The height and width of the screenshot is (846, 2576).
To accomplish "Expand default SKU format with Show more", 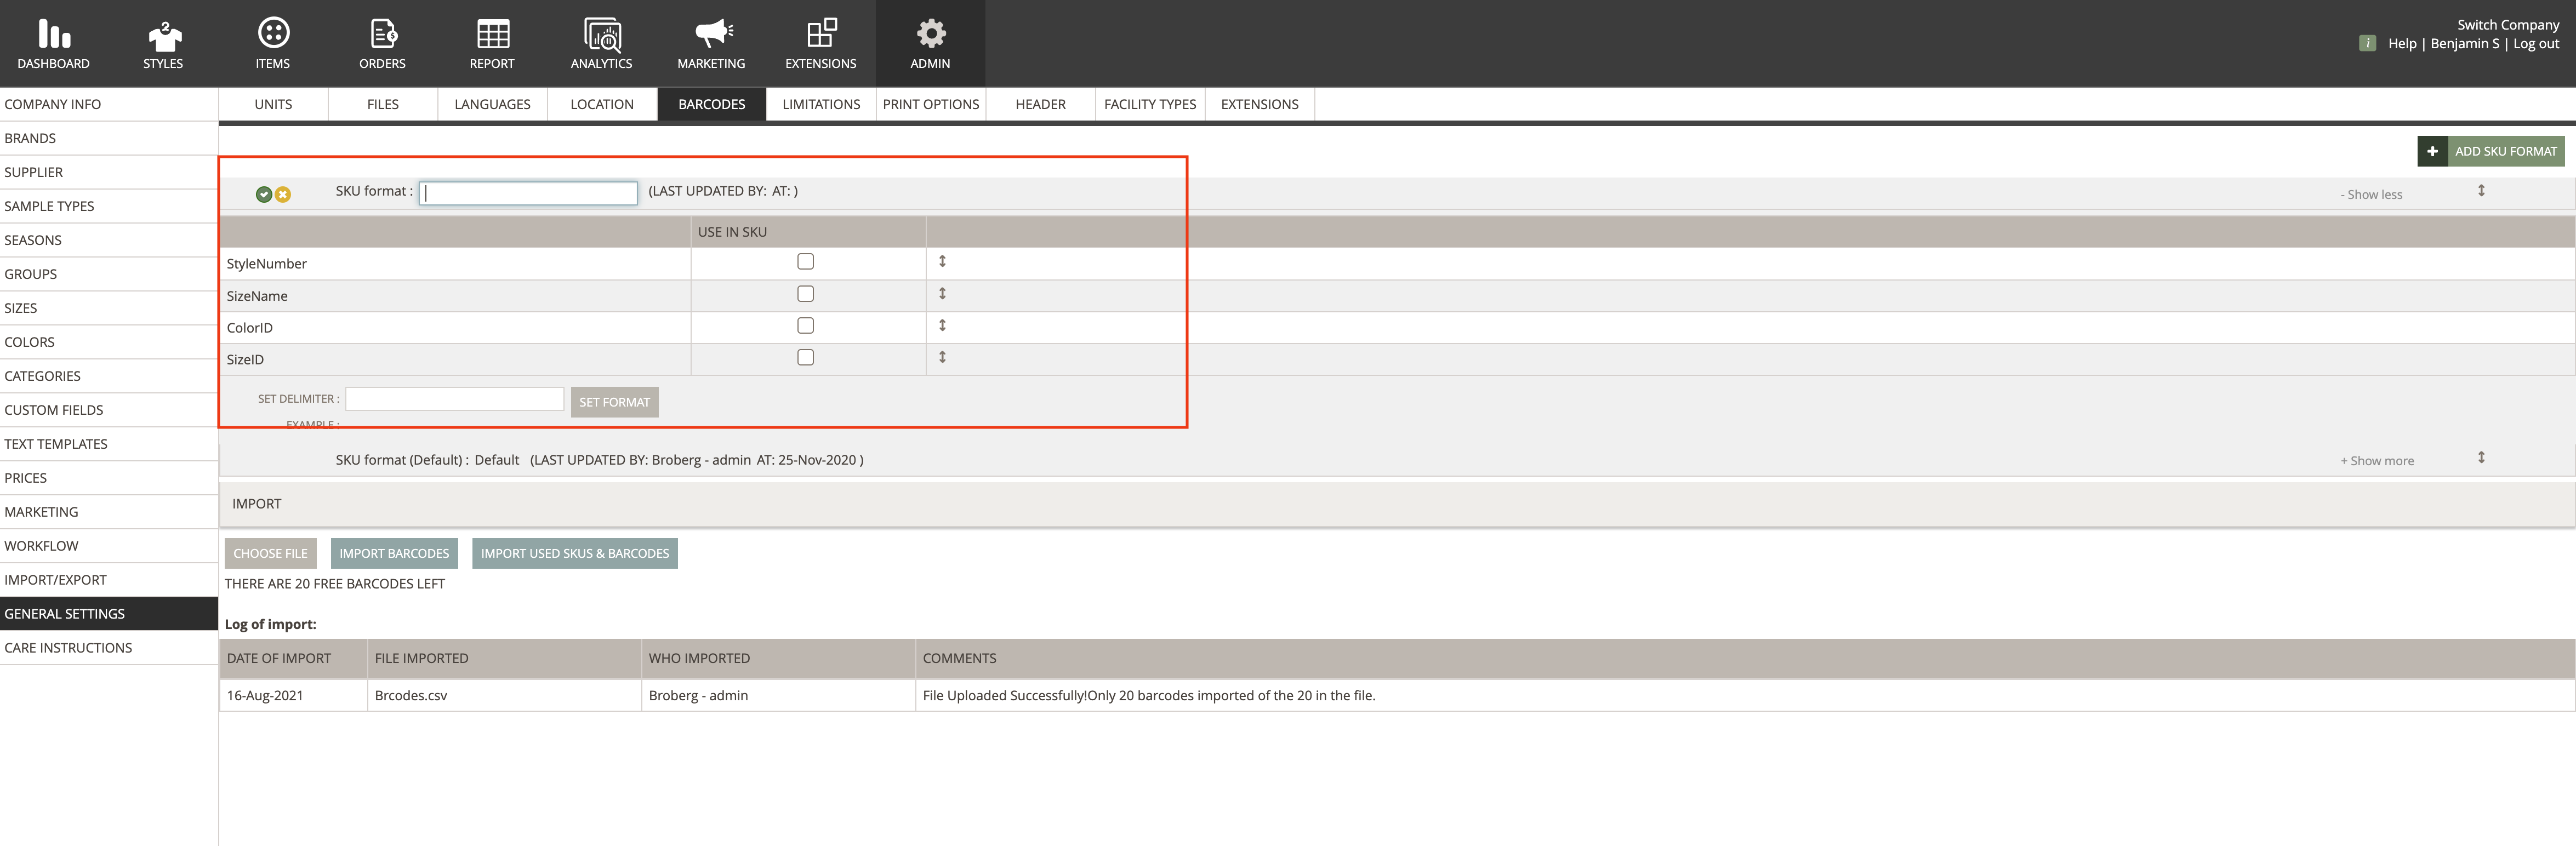I will [2377, 461].
